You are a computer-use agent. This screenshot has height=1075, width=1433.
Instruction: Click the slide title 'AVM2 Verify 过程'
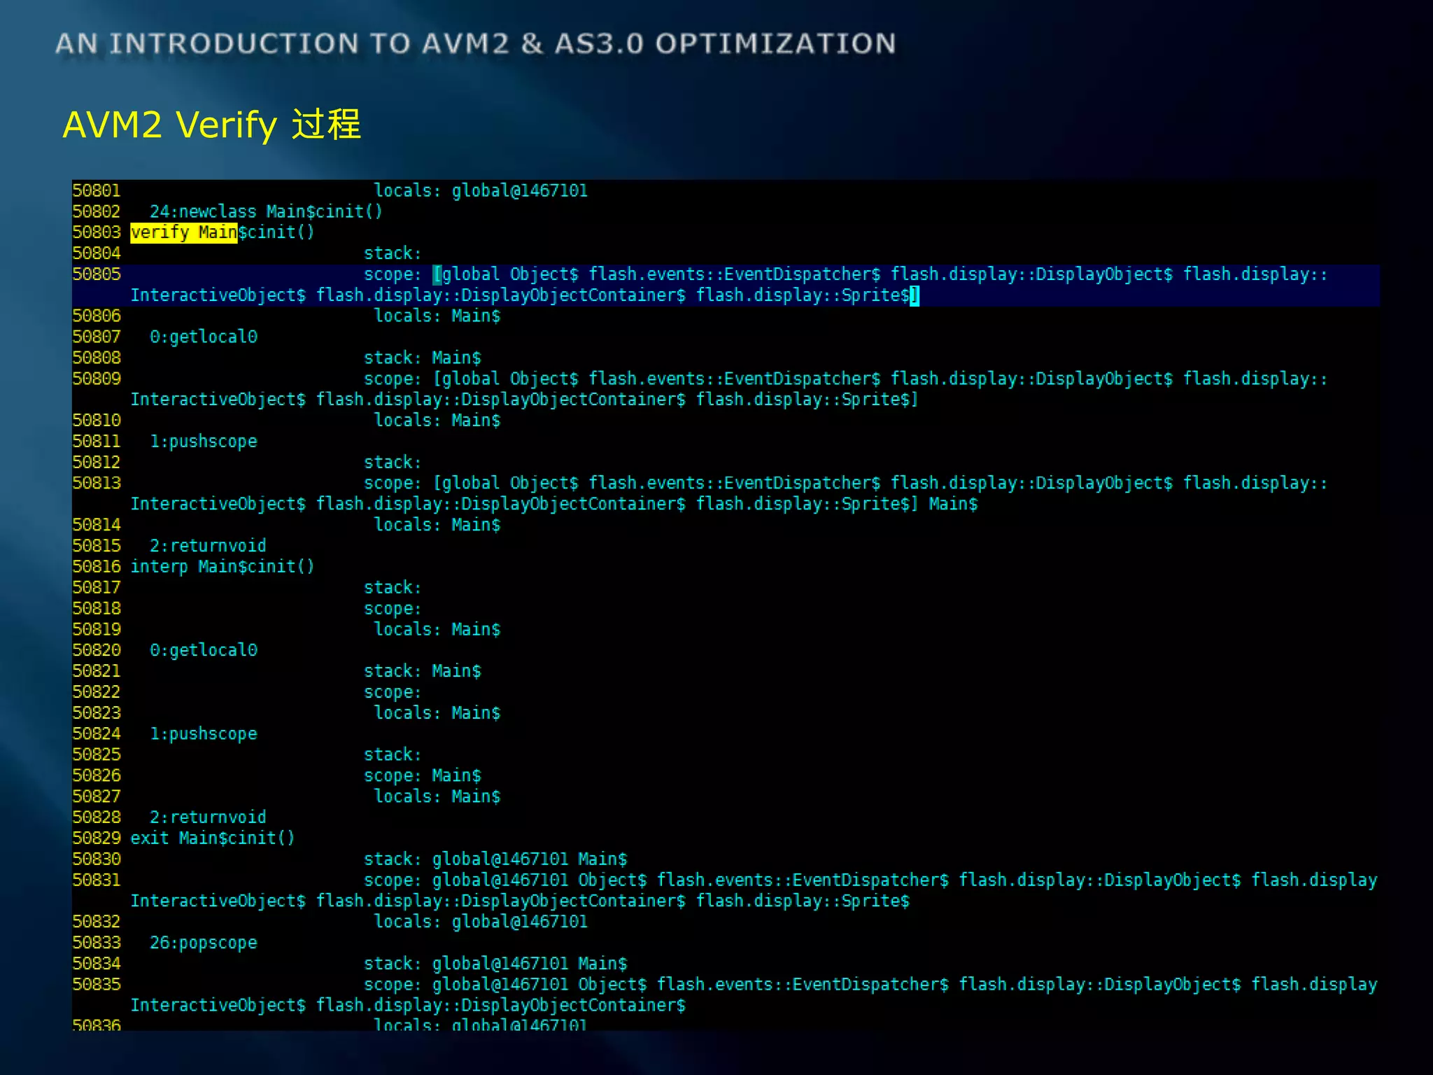(212, 125)
